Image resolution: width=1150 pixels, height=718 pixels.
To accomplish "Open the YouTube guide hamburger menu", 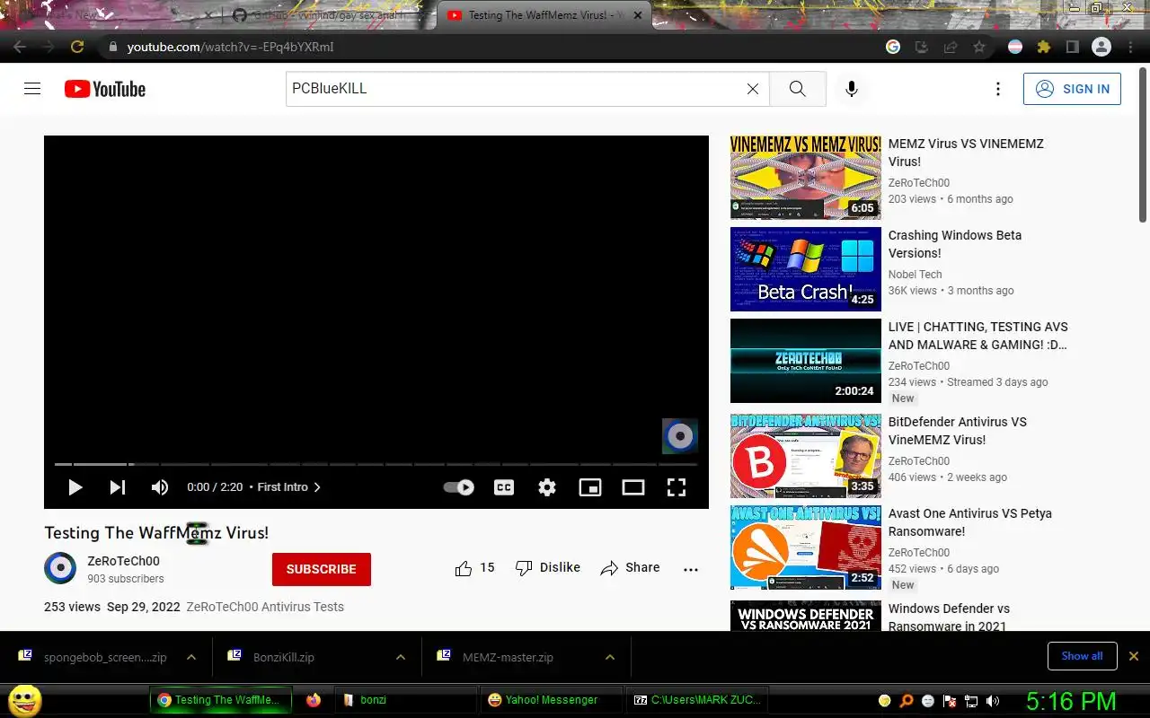I will 32,89.
